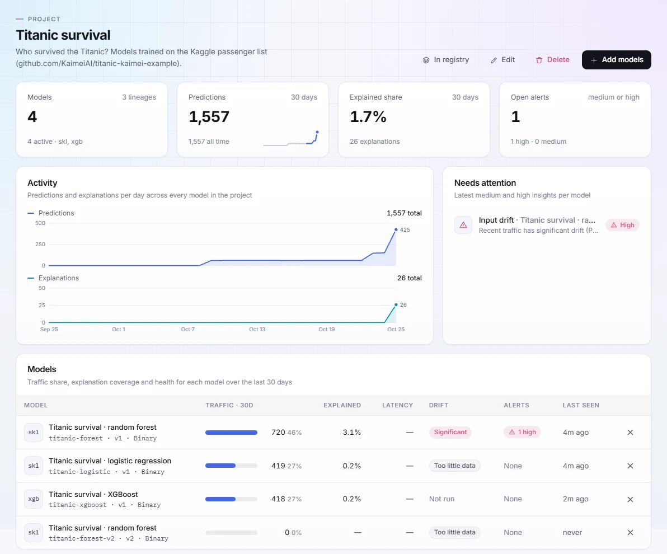Remove the titanic-logistic model row

(x=631, y=466)
